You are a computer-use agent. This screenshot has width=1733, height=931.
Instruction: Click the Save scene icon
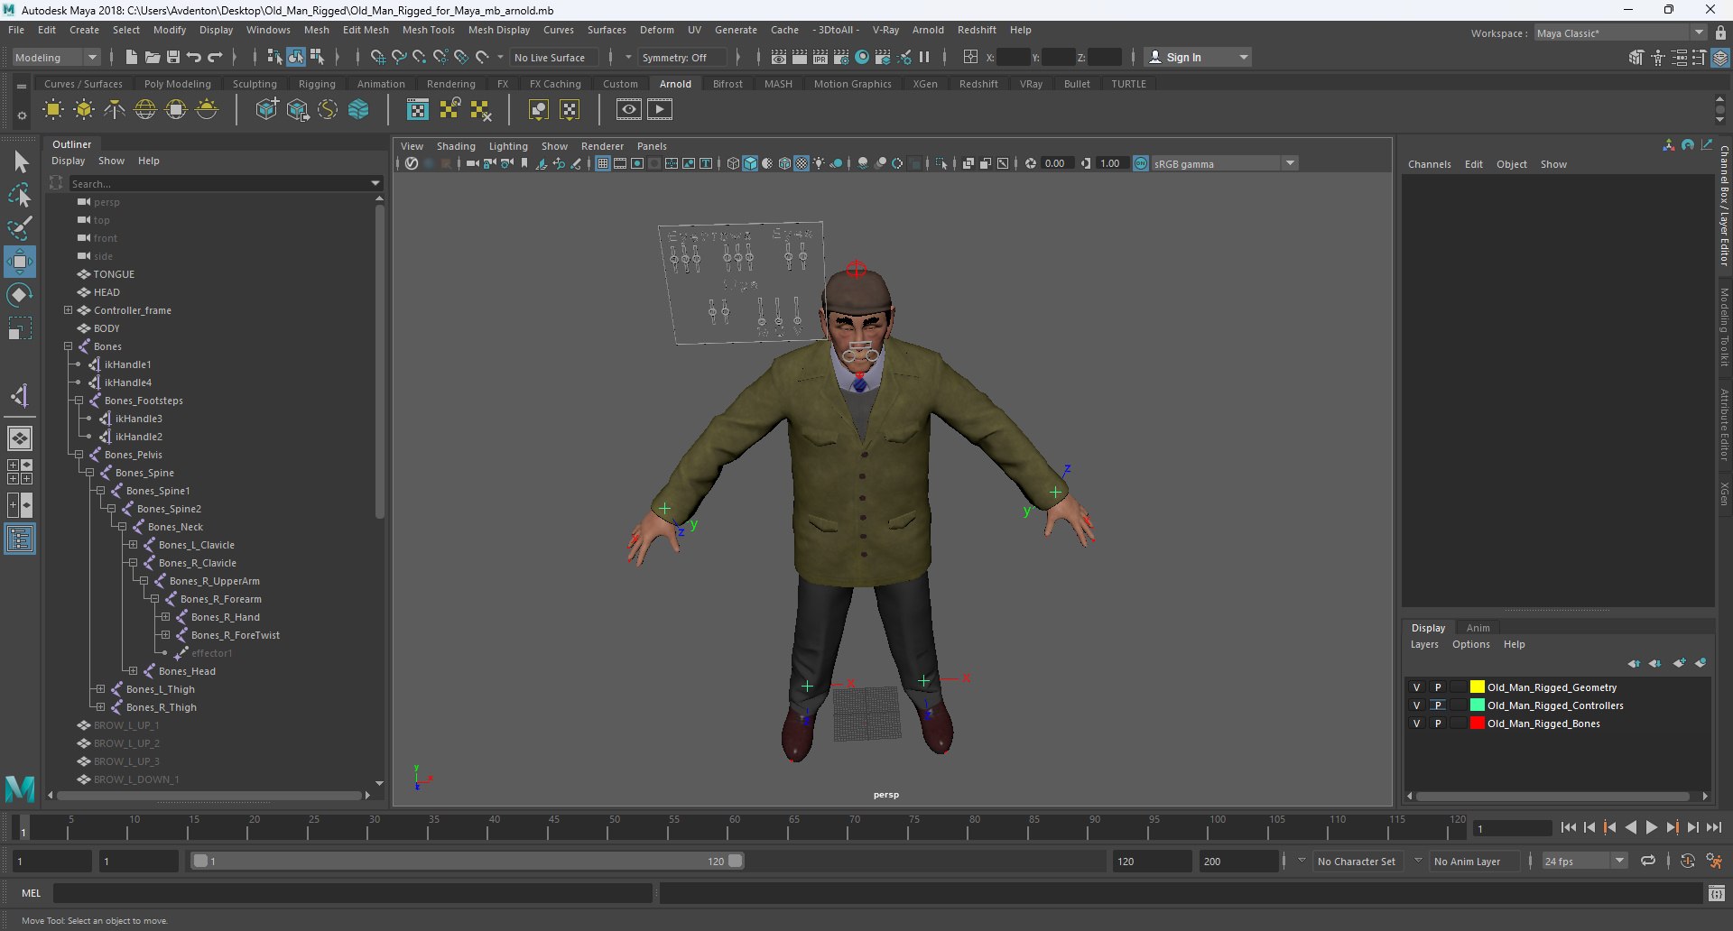coord(172,58)
